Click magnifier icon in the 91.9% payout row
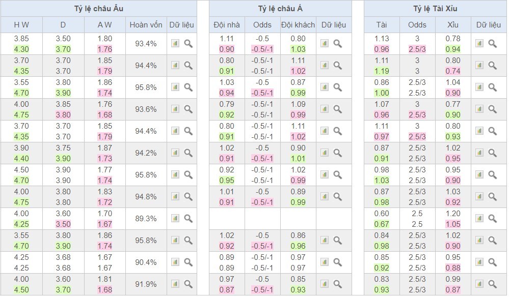The height and width of the screenshot is (297, 509). (188, 284)
